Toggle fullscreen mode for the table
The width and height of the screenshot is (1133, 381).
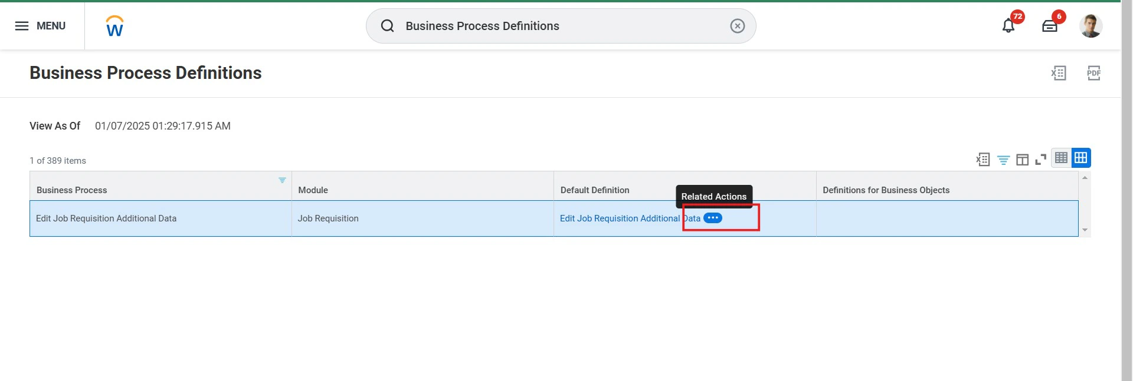1041,160
